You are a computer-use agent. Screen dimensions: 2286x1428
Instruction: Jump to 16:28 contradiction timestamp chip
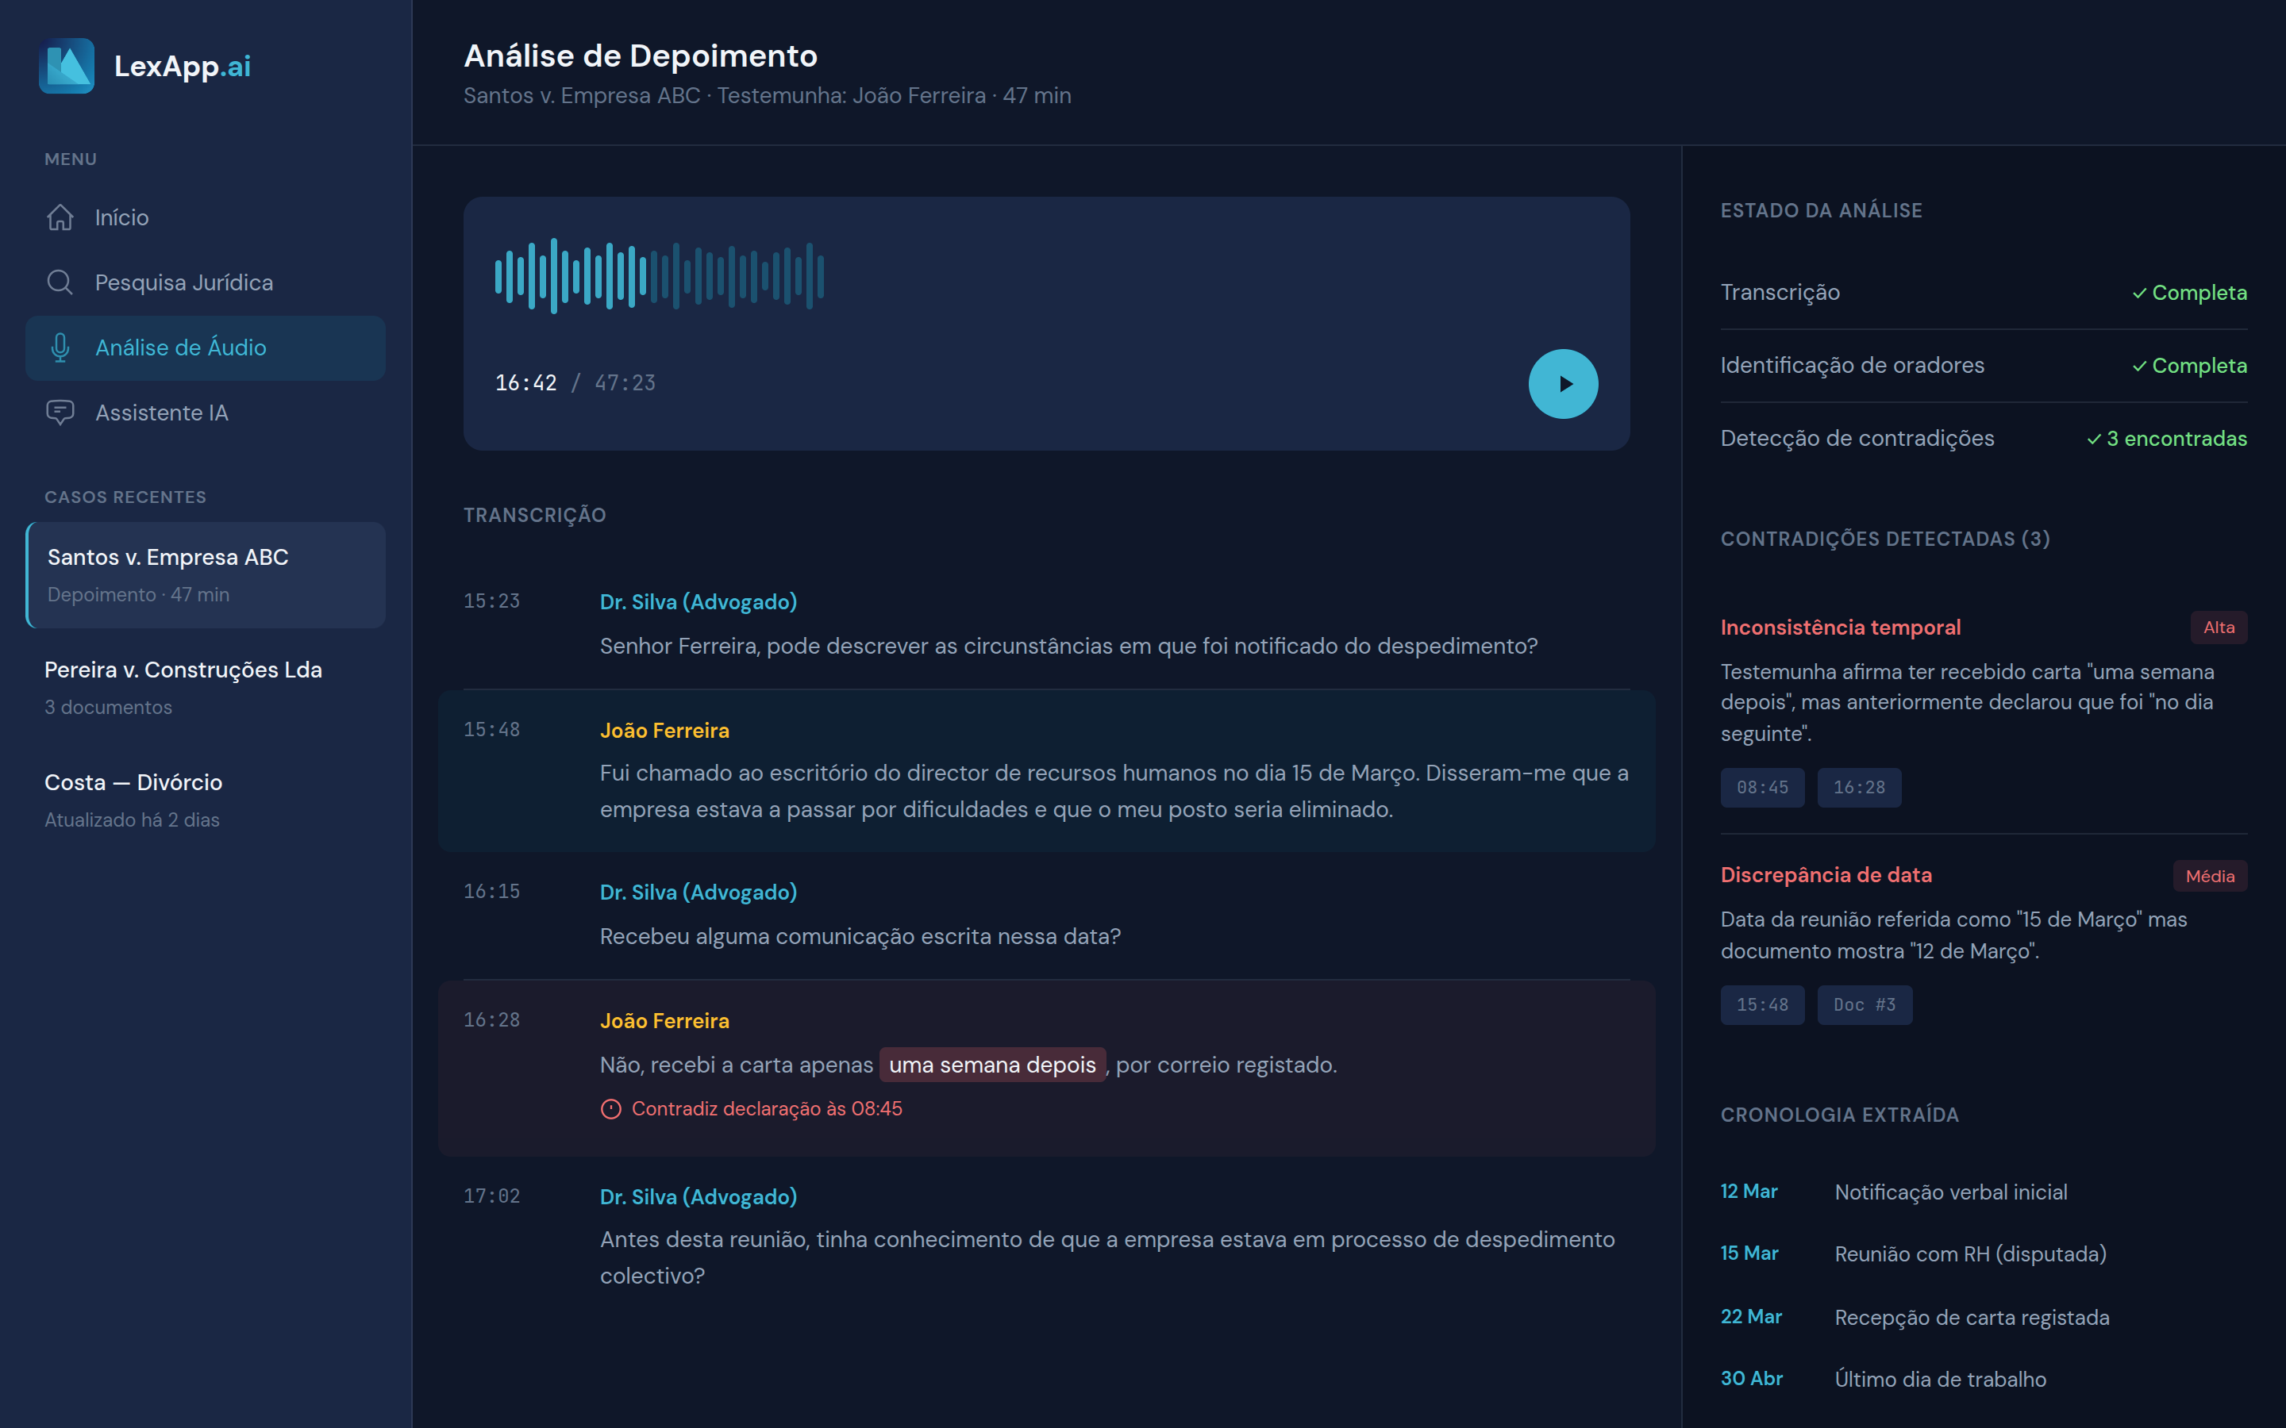coord(1858,788)
